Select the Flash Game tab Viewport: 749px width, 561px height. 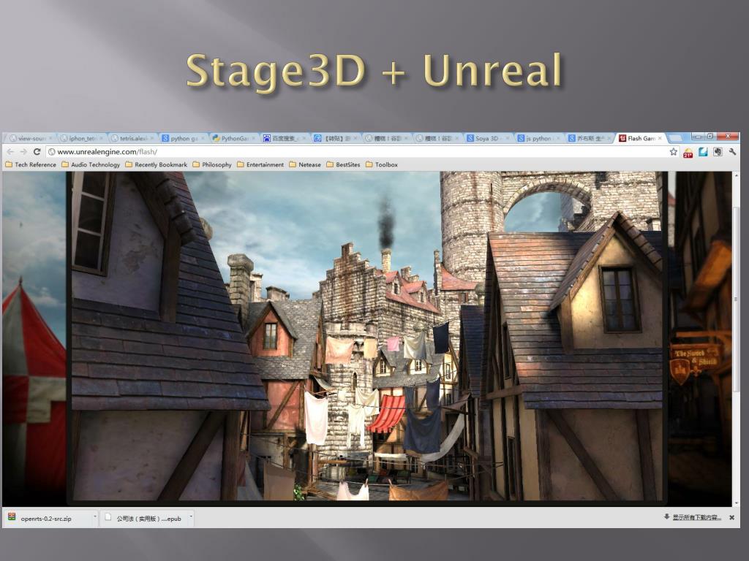point(639,138)
